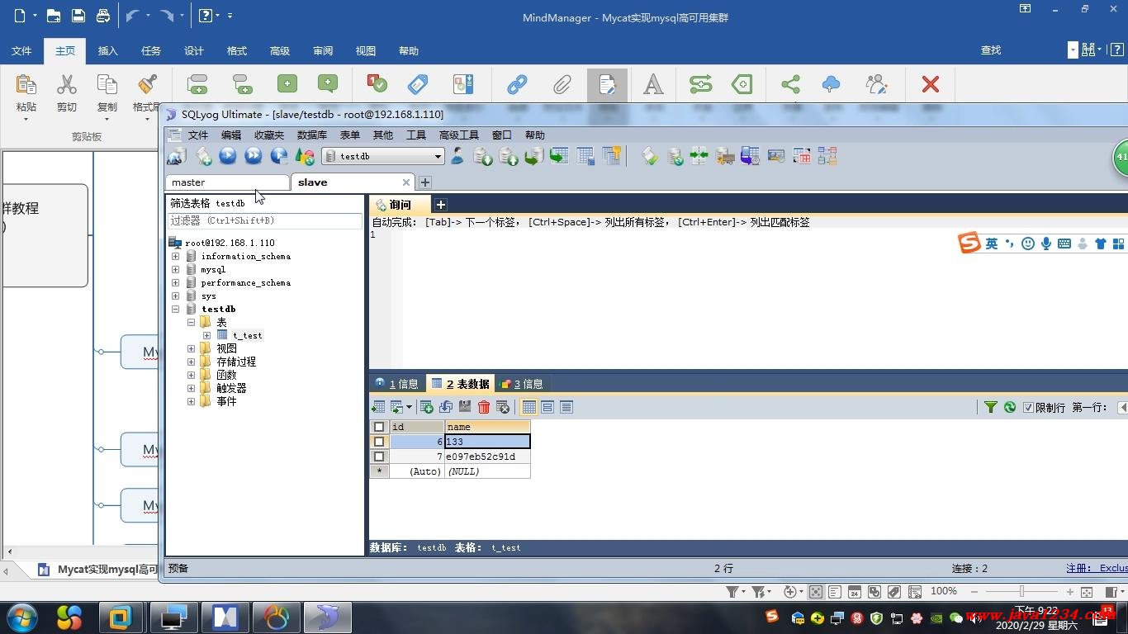Click SQLyog's new query editor icon
Image resolution: width=1128 pixels, height=634 pixels.
(x=203, y=156)
